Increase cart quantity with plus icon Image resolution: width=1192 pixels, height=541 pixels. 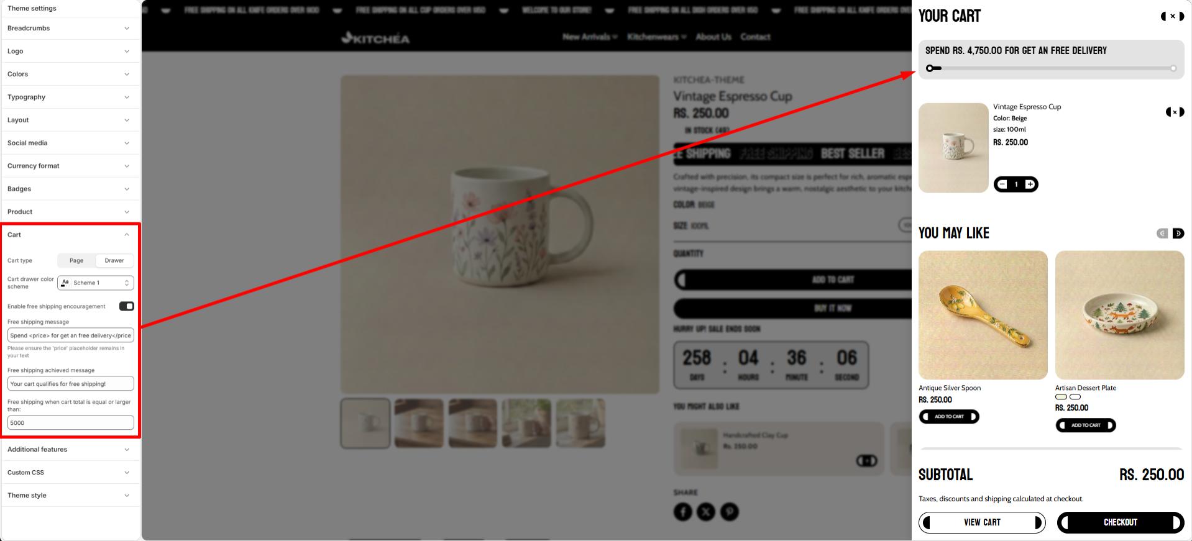(x=1030, y=184)
